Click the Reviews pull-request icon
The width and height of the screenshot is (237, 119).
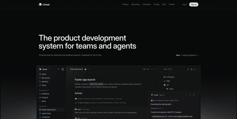click(40, 82)
